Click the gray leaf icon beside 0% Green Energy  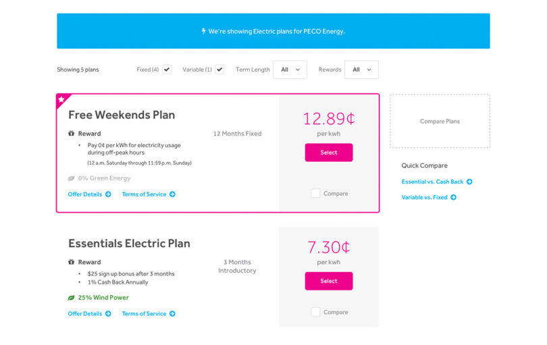(71, 178)
